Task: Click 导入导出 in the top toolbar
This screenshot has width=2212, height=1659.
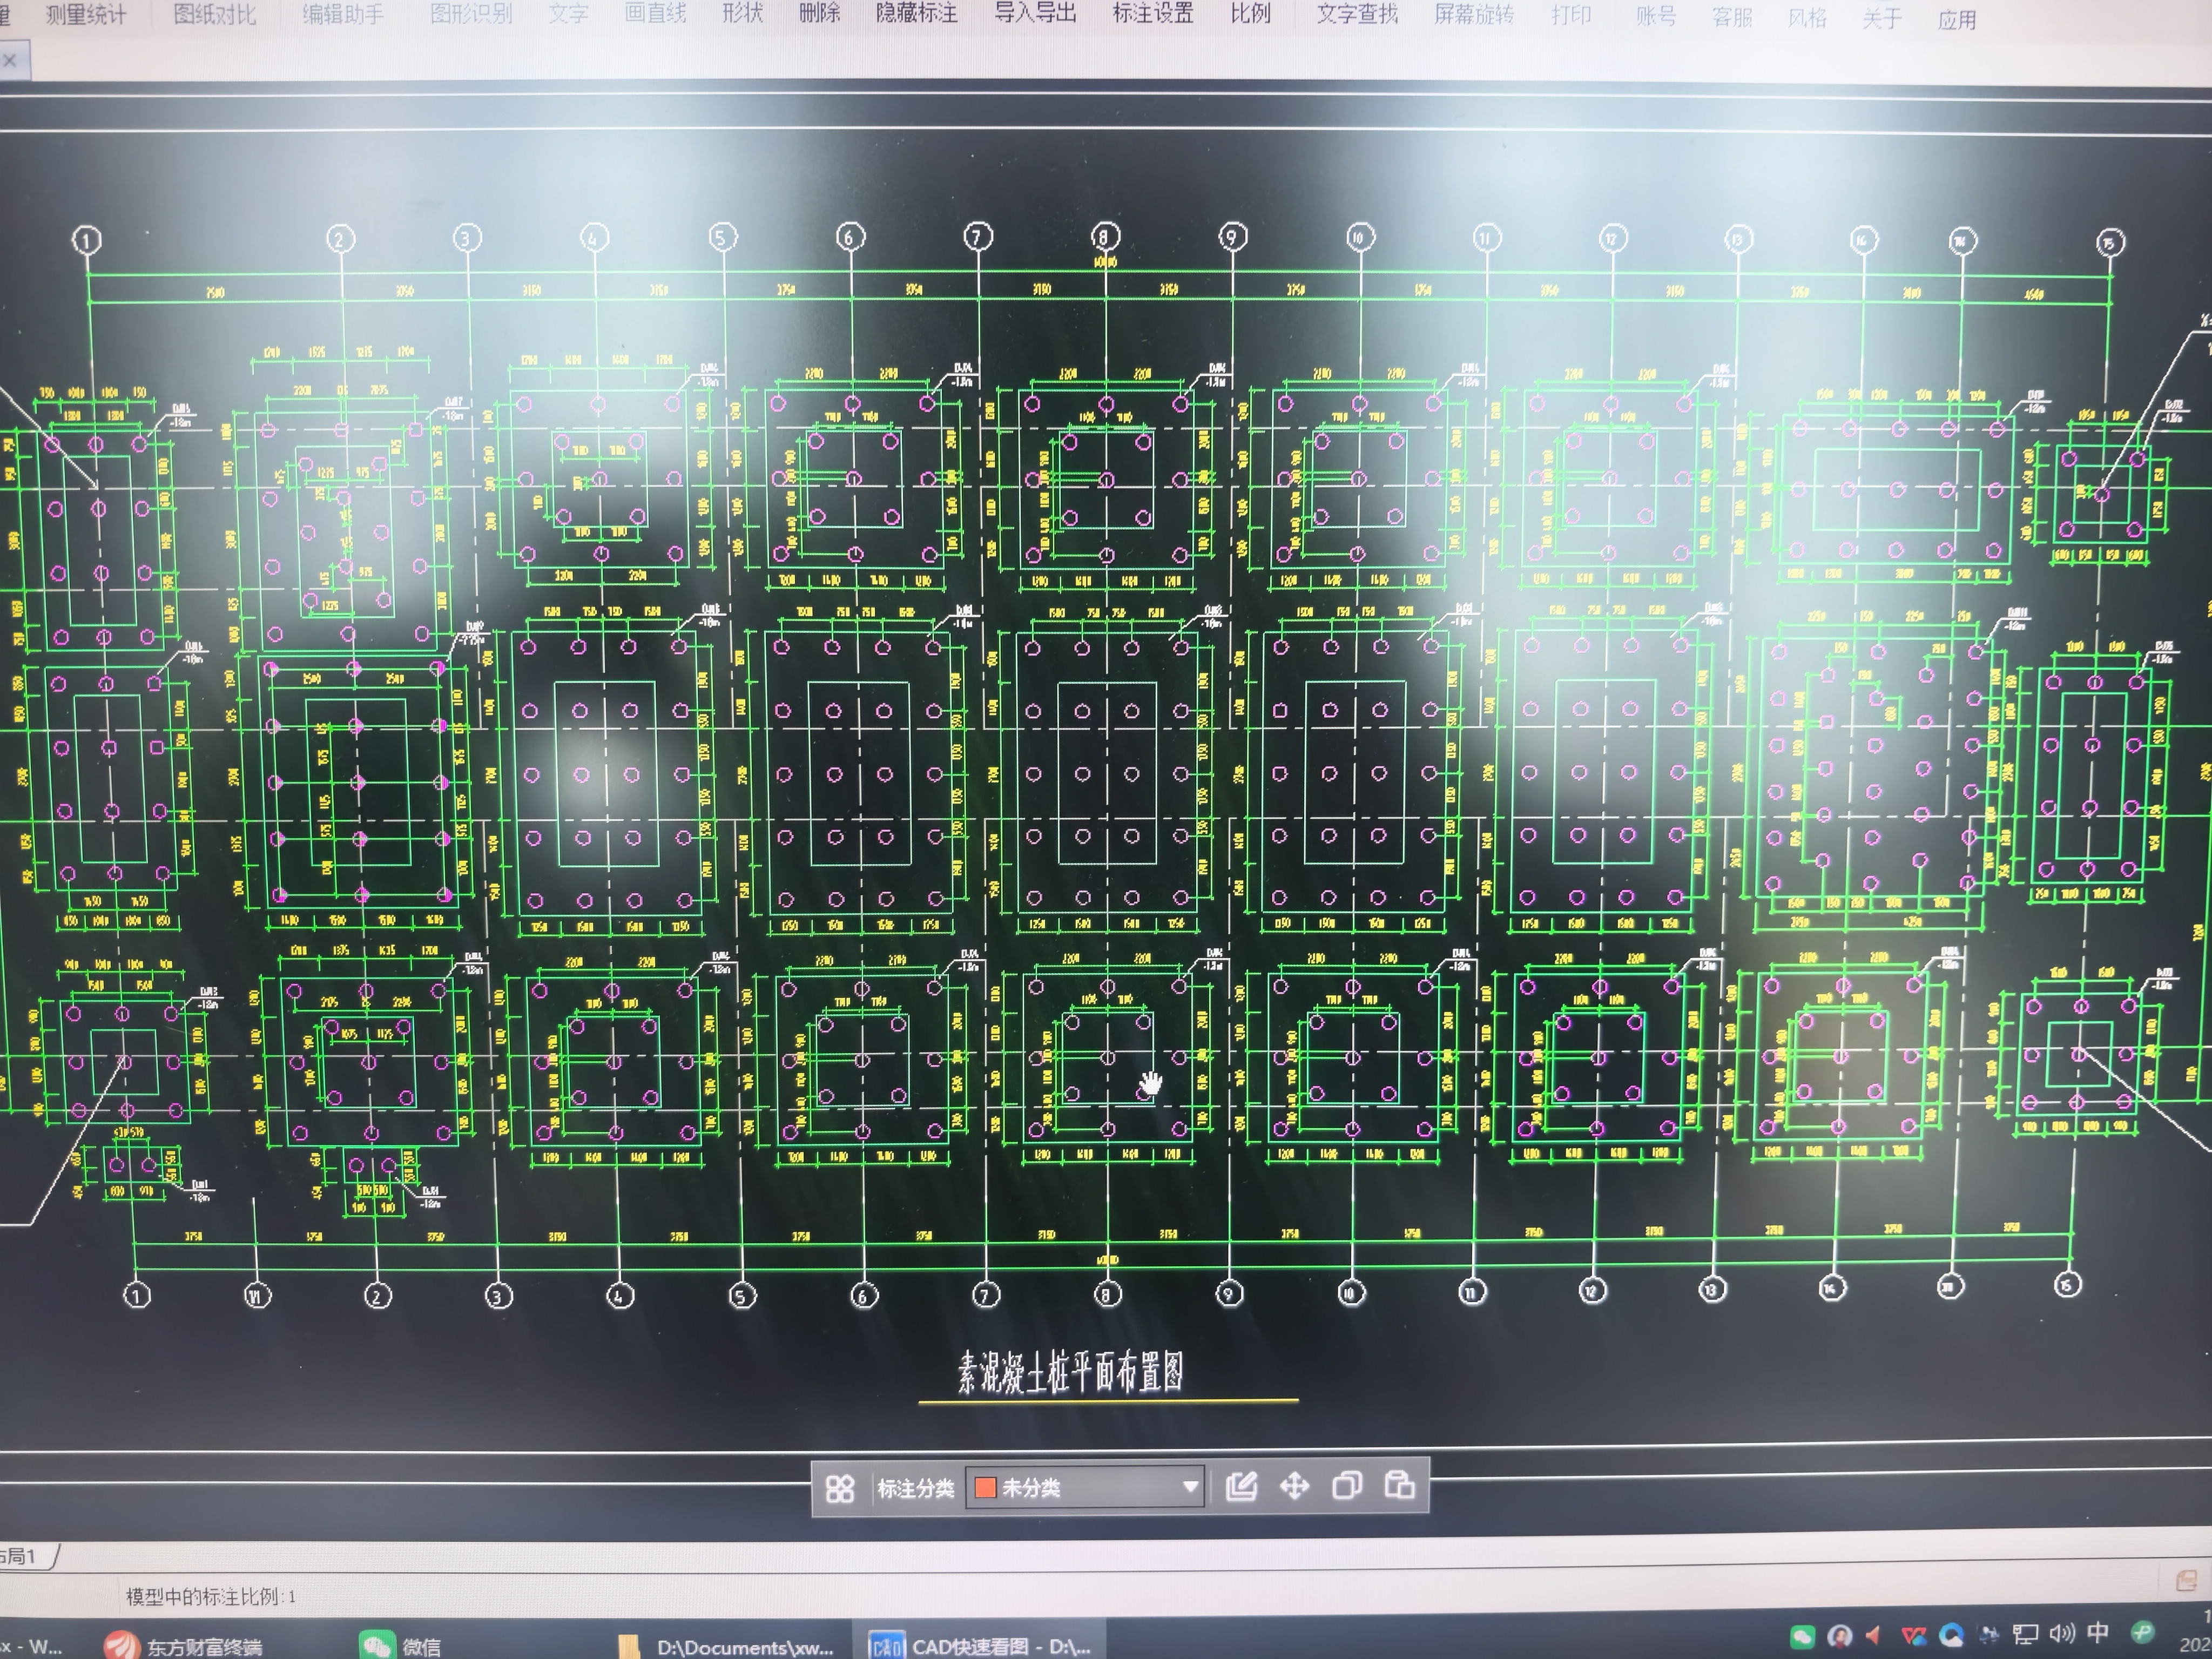Action: (x=1035, y=14)
